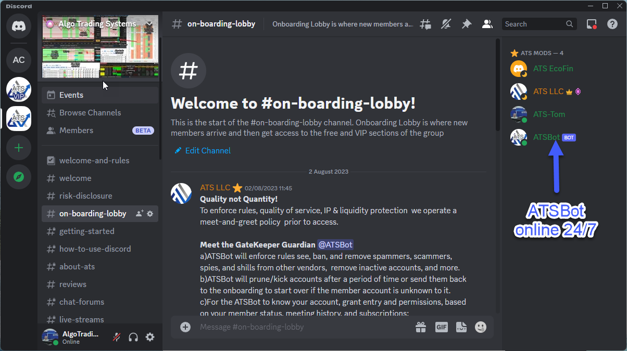Click the notification settings bell icon

point(446,24)
